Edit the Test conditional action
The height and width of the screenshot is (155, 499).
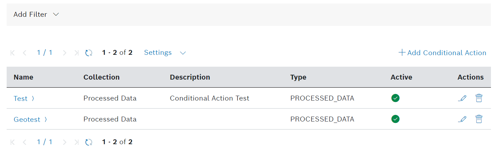[x=462, y=98]
